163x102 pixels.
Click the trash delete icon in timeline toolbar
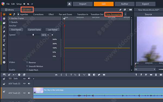coord(156,75)
